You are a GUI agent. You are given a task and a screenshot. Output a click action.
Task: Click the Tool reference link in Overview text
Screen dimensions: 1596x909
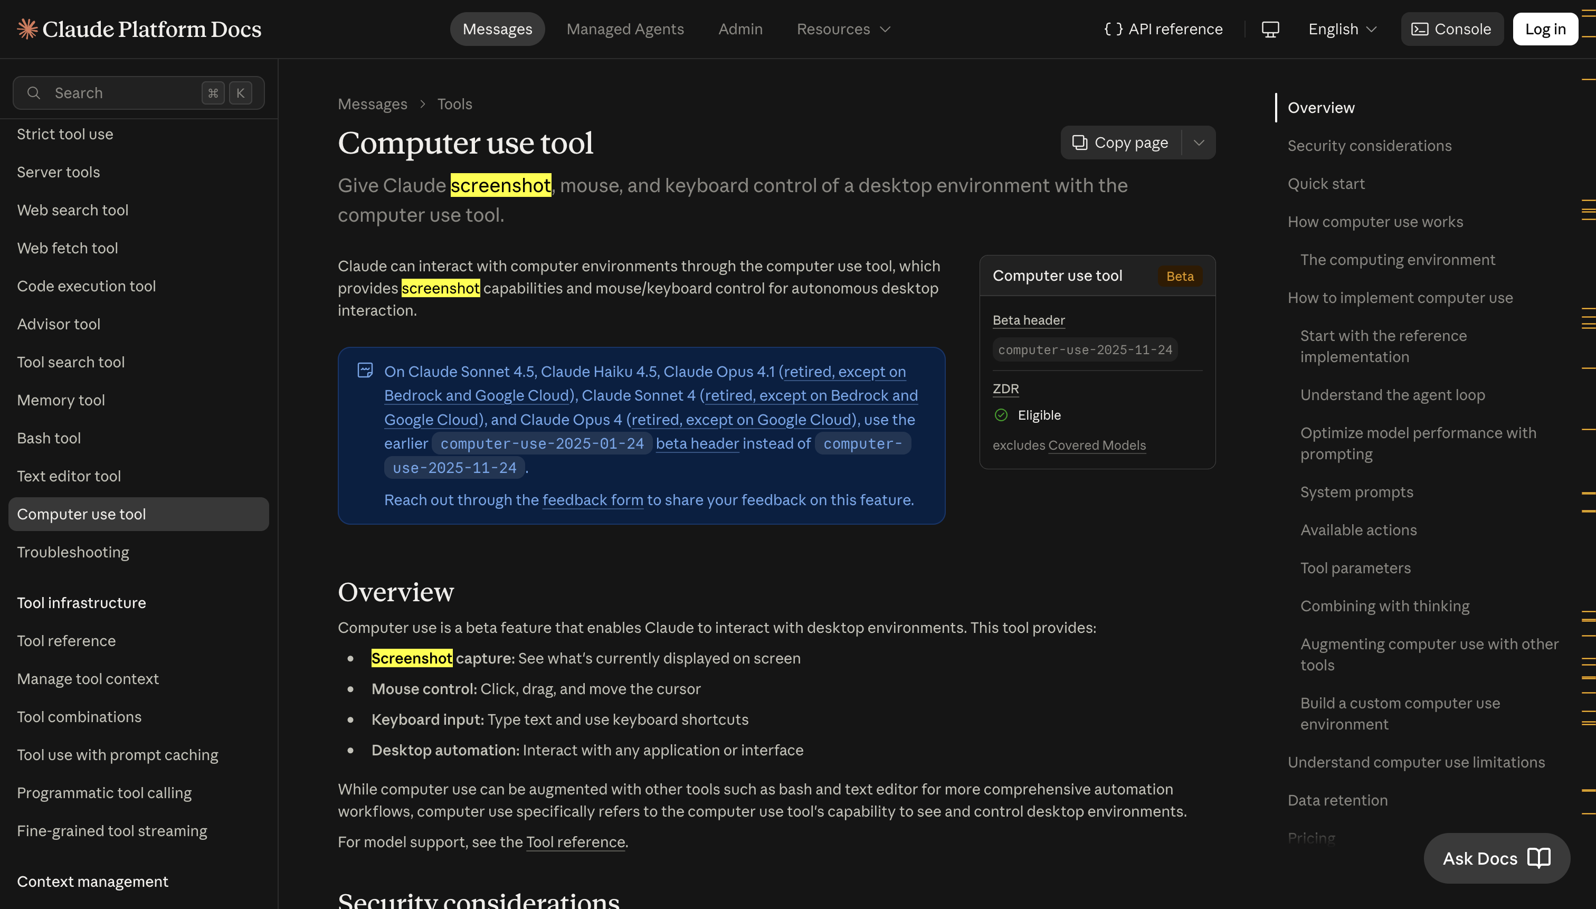tap(575, 842)
